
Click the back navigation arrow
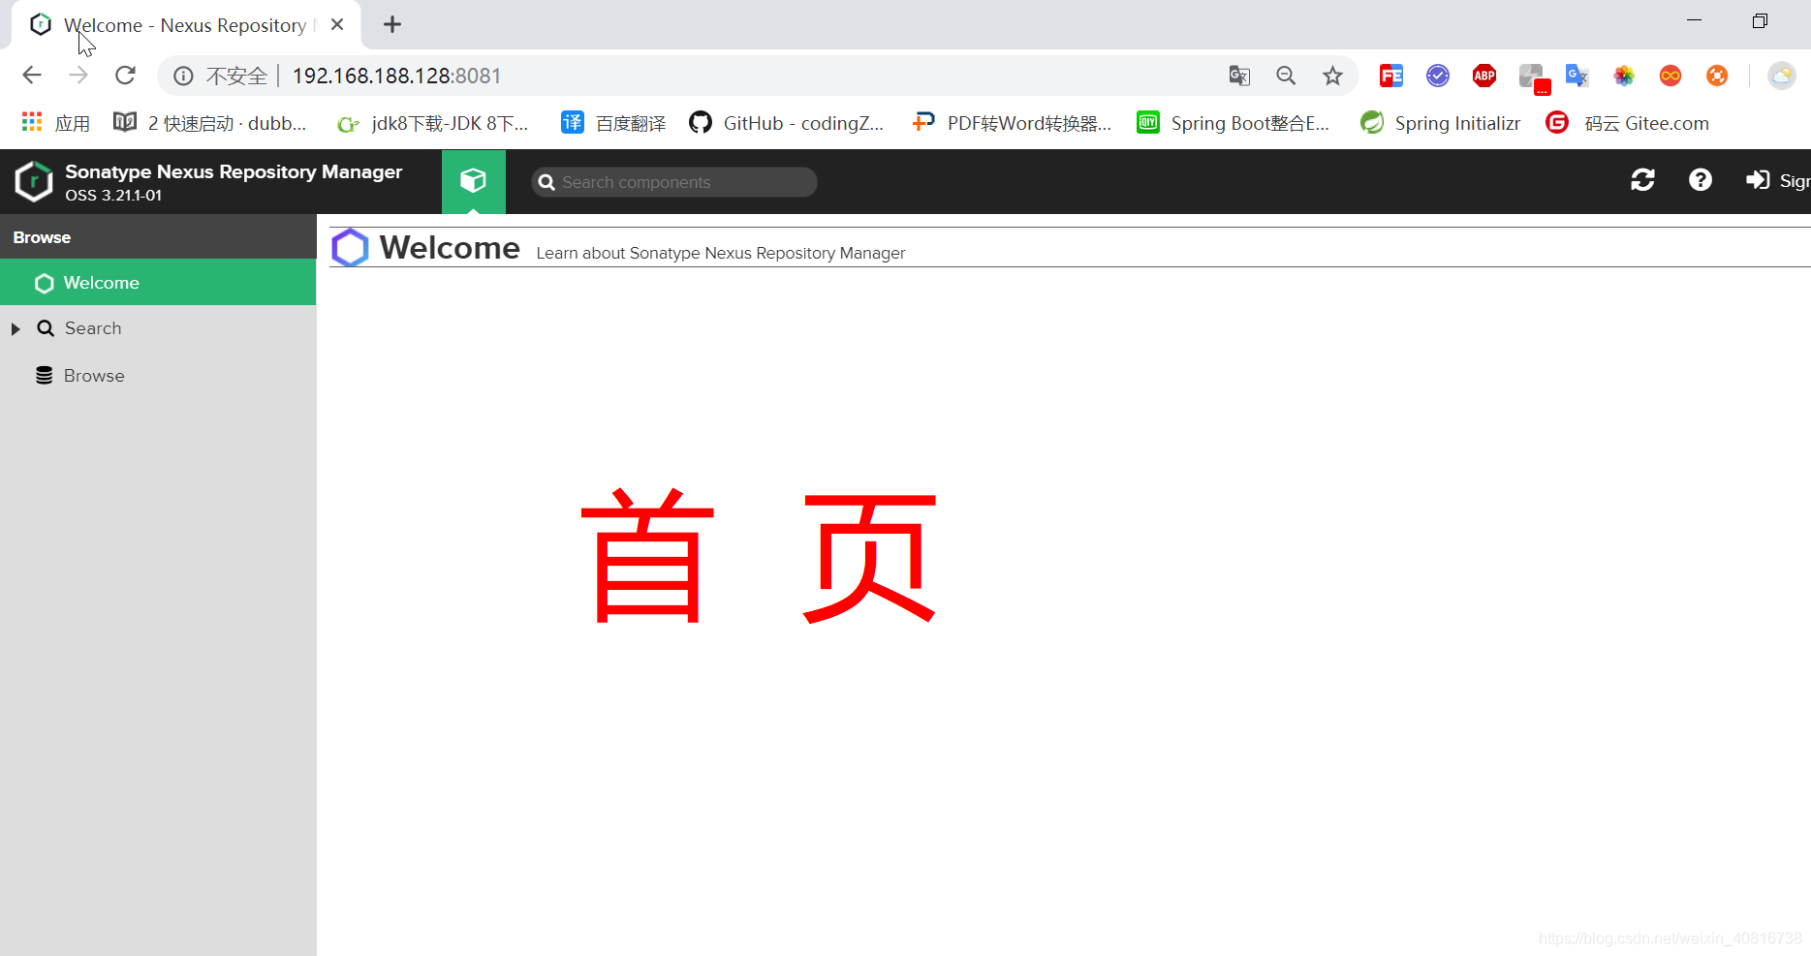[32, 75]
